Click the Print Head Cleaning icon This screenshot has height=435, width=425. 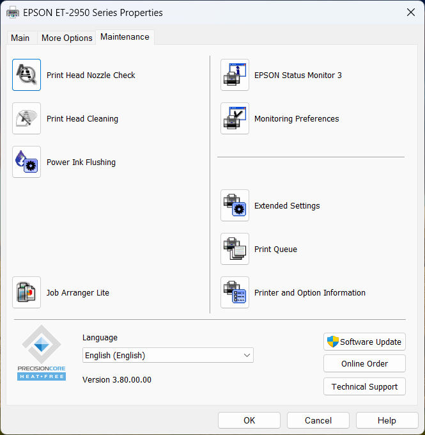pyautogui.click(x=26, y=119)
